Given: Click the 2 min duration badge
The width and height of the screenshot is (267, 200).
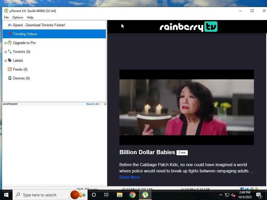Looking at the screenshot, I should pyautogui.click(x=182, y=153).
